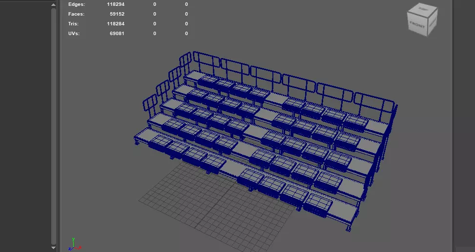Click the 'Faces:' label in the poly count

point(76,14)
